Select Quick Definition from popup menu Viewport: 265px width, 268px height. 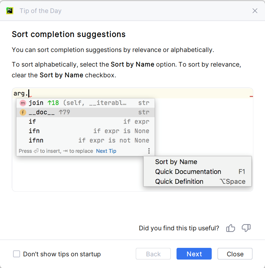coord(179,181)
